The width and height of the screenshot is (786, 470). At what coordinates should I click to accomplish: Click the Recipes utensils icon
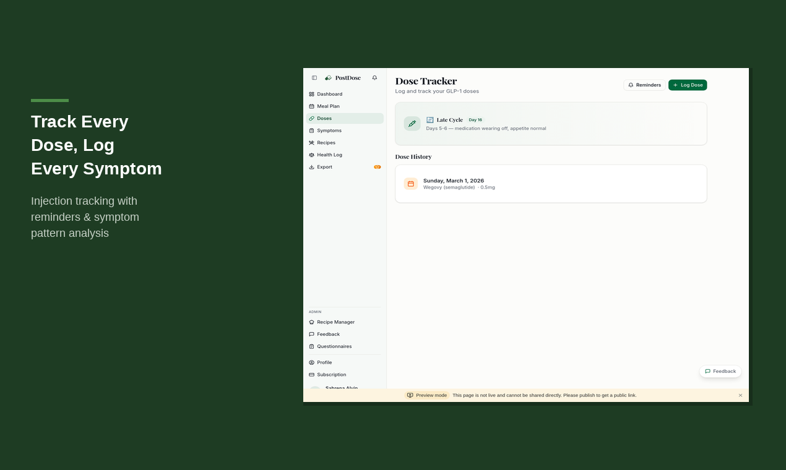click(x=311, y=143)
